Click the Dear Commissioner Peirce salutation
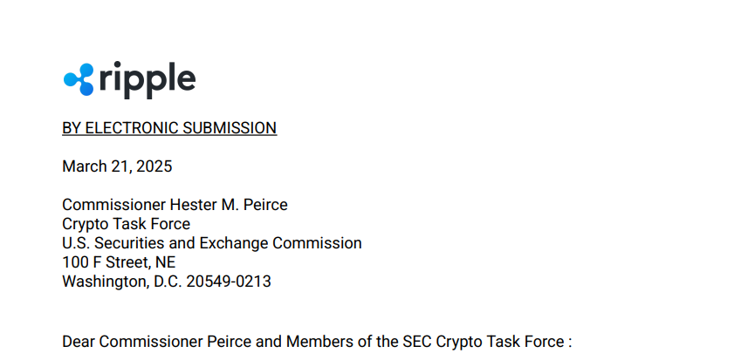Image resolution: width=755 pixels, height=353 pixels. (317, 342)
